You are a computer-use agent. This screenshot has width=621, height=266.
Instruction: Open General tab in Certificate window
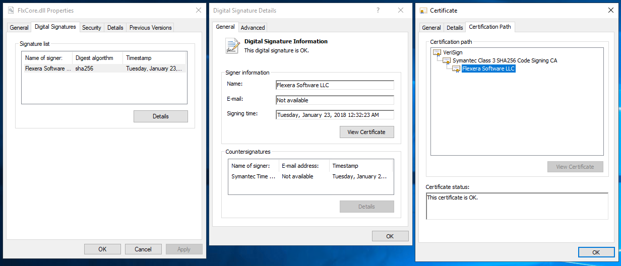[x=431, y=28]
